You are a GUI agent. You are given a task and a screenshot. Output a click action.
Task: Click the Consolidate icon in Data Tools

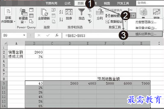tap(130, 10)
